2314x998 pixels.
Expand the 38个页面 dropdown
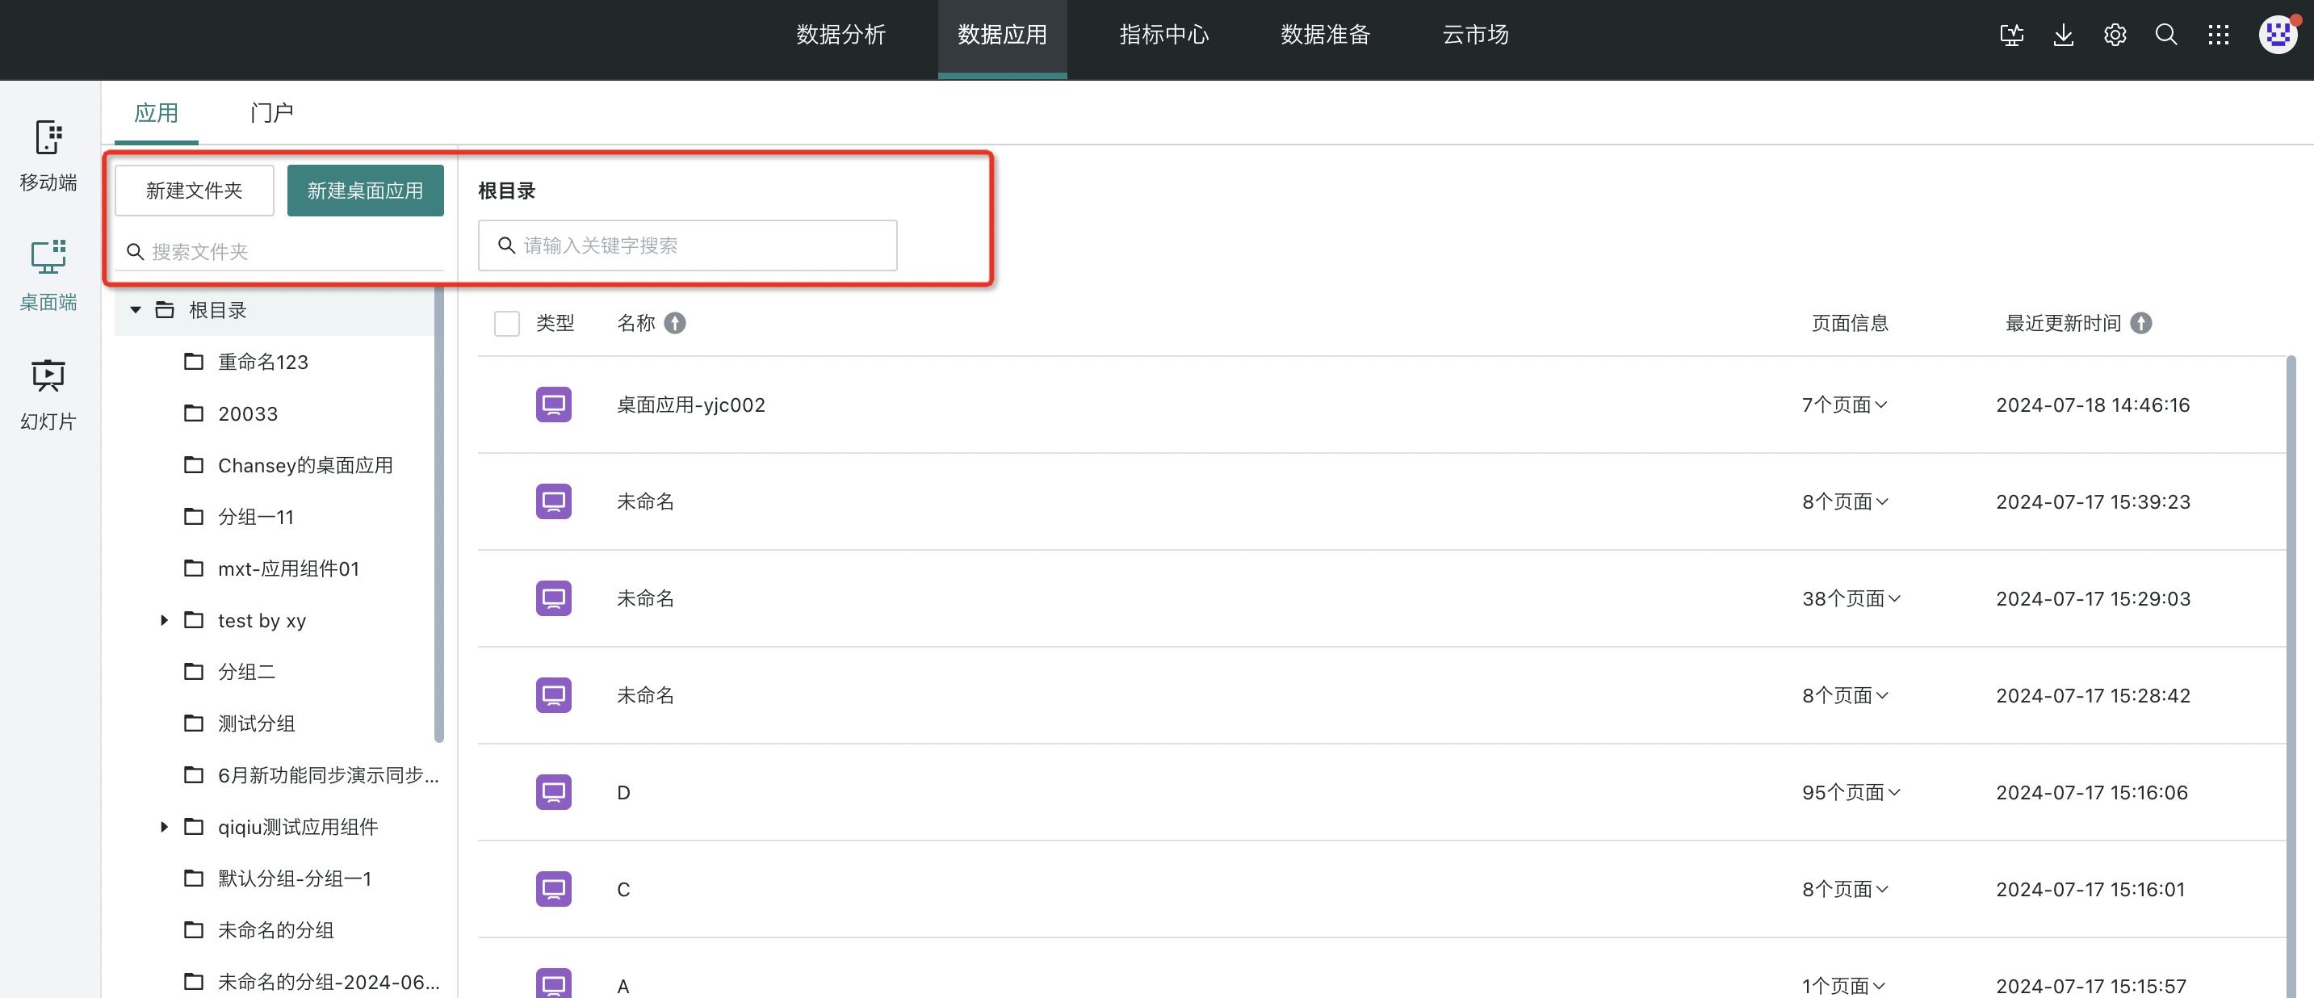pyautogui.click(x=1851, y=598)
